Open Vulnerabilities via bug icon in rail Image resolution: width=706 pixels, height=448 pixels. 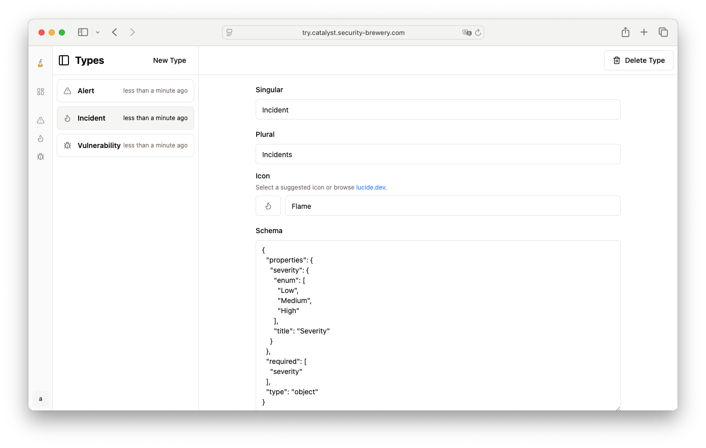[41, 157]
